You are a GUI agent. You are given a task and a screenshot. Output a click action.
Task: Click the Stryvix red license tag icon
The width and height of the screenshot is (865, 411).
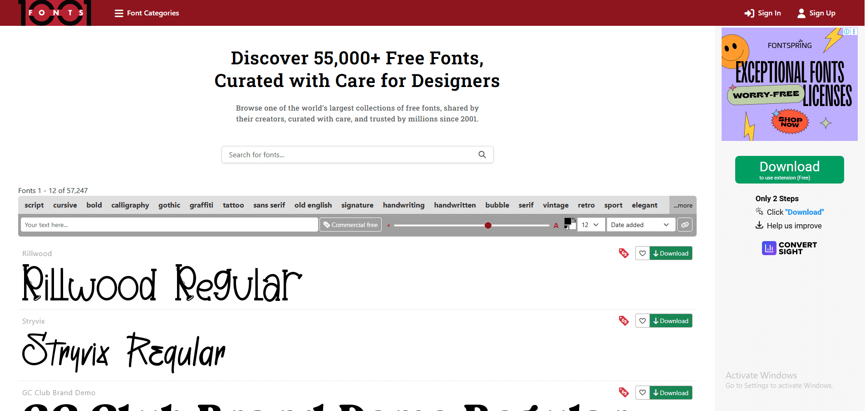pos(624,321)
